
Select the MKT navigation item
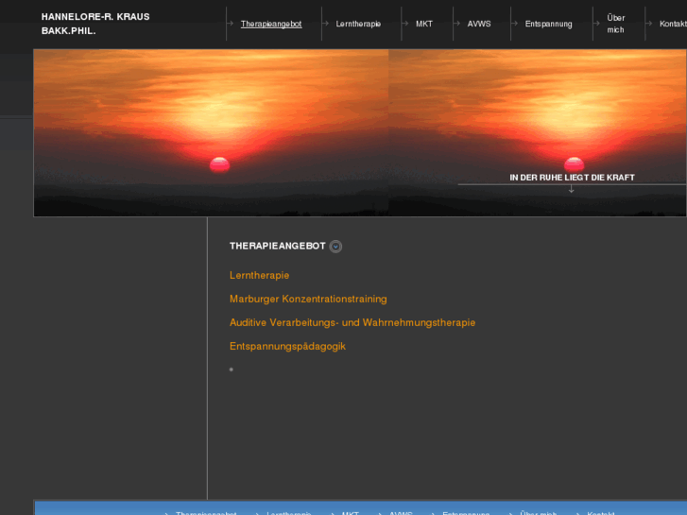(x=423, y=24)
